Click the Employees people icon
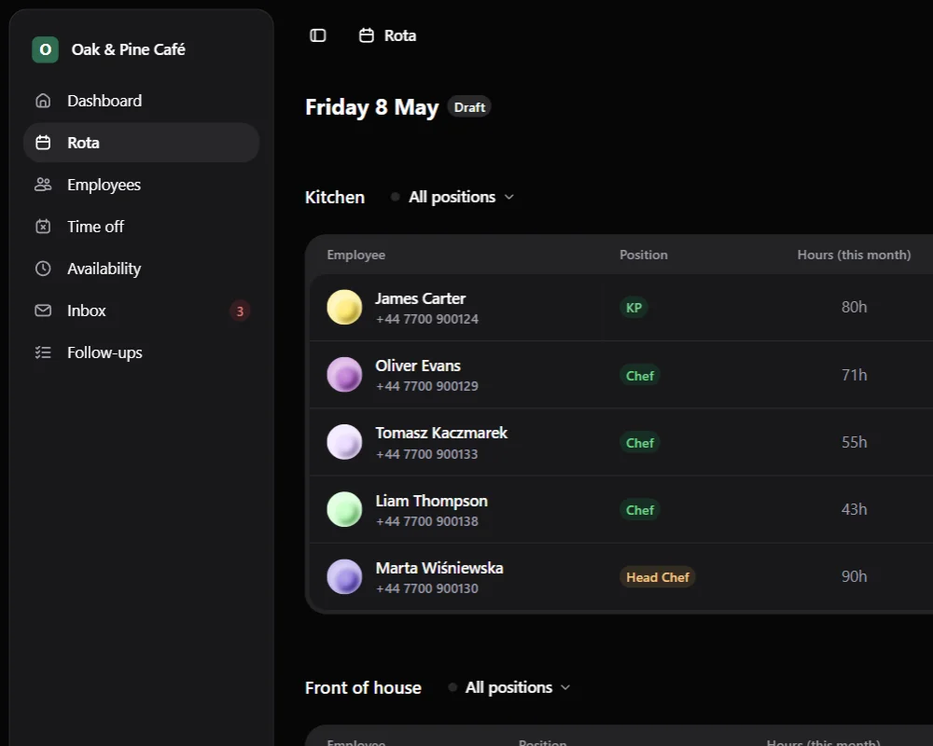 click(43, 185)
